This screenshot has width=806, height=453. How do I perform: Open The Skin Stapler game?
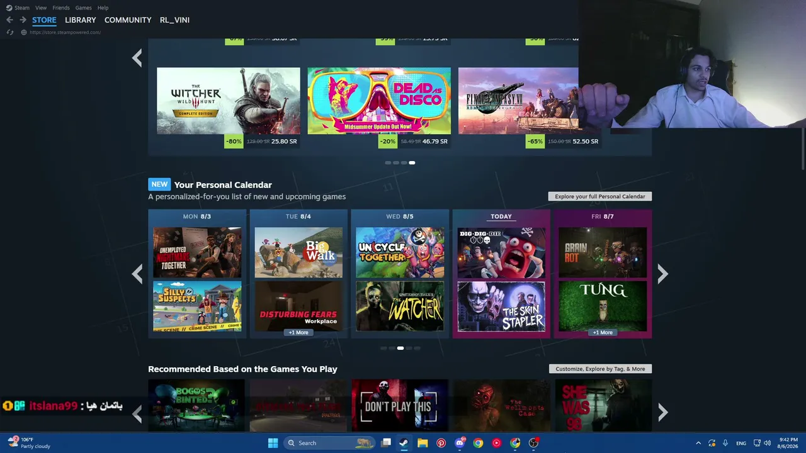click(501, 306)
